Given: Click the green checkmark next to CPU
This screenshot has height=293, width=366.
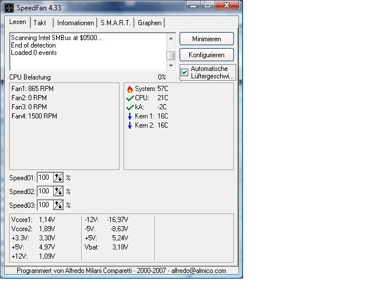Looking at the screenshot, I should (130, 98).
